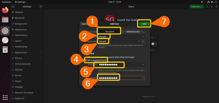Launch the Files manager dock icon
Screen dimensions: 219x103
[5, 19]
